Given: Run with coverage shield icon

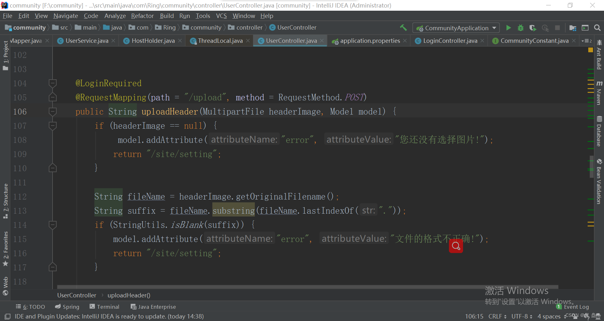Looking at the screenshot, I should 533,28.
